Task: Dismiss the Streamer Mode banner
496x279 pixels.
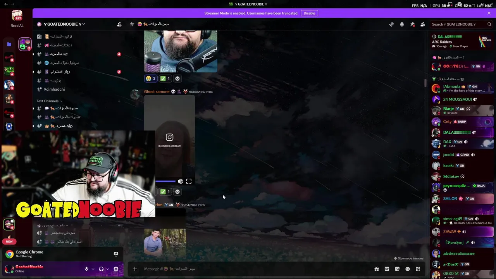Action: point(489,13)
